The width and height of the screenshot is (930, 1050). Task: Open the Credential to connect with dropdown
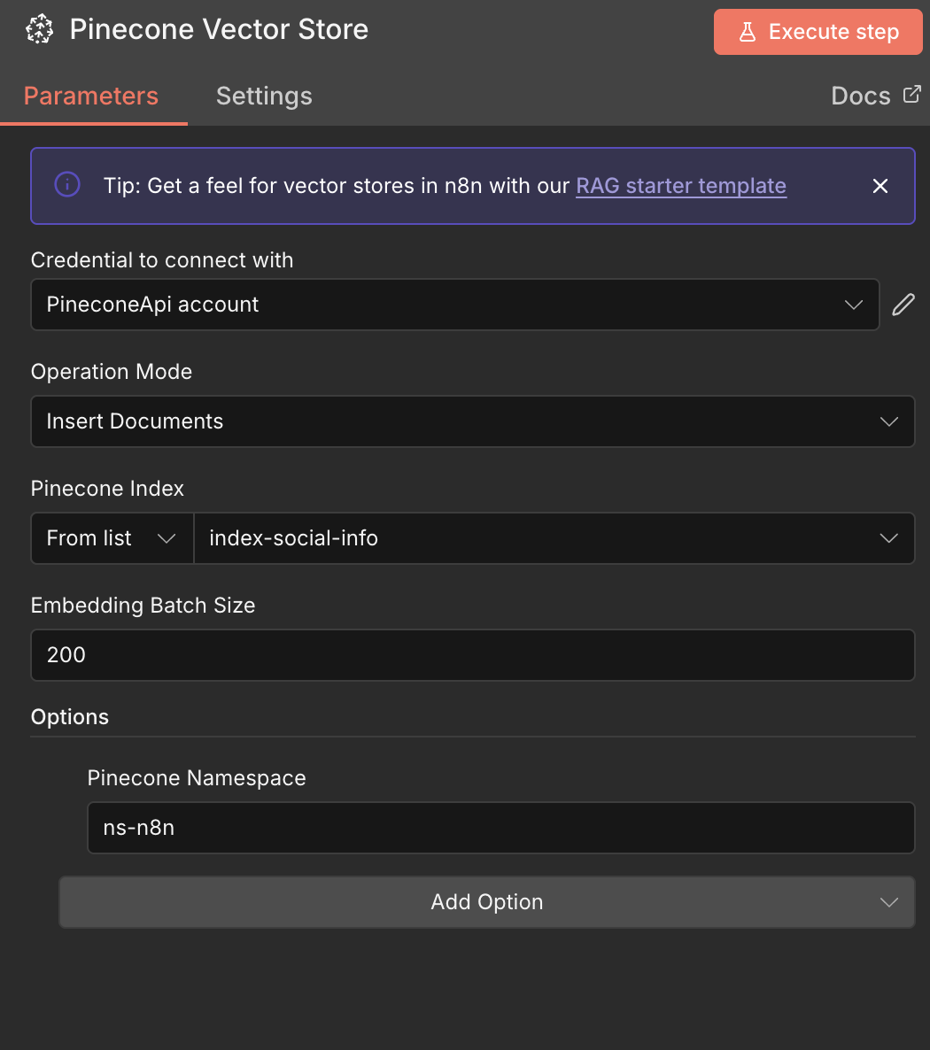point(454,305)
